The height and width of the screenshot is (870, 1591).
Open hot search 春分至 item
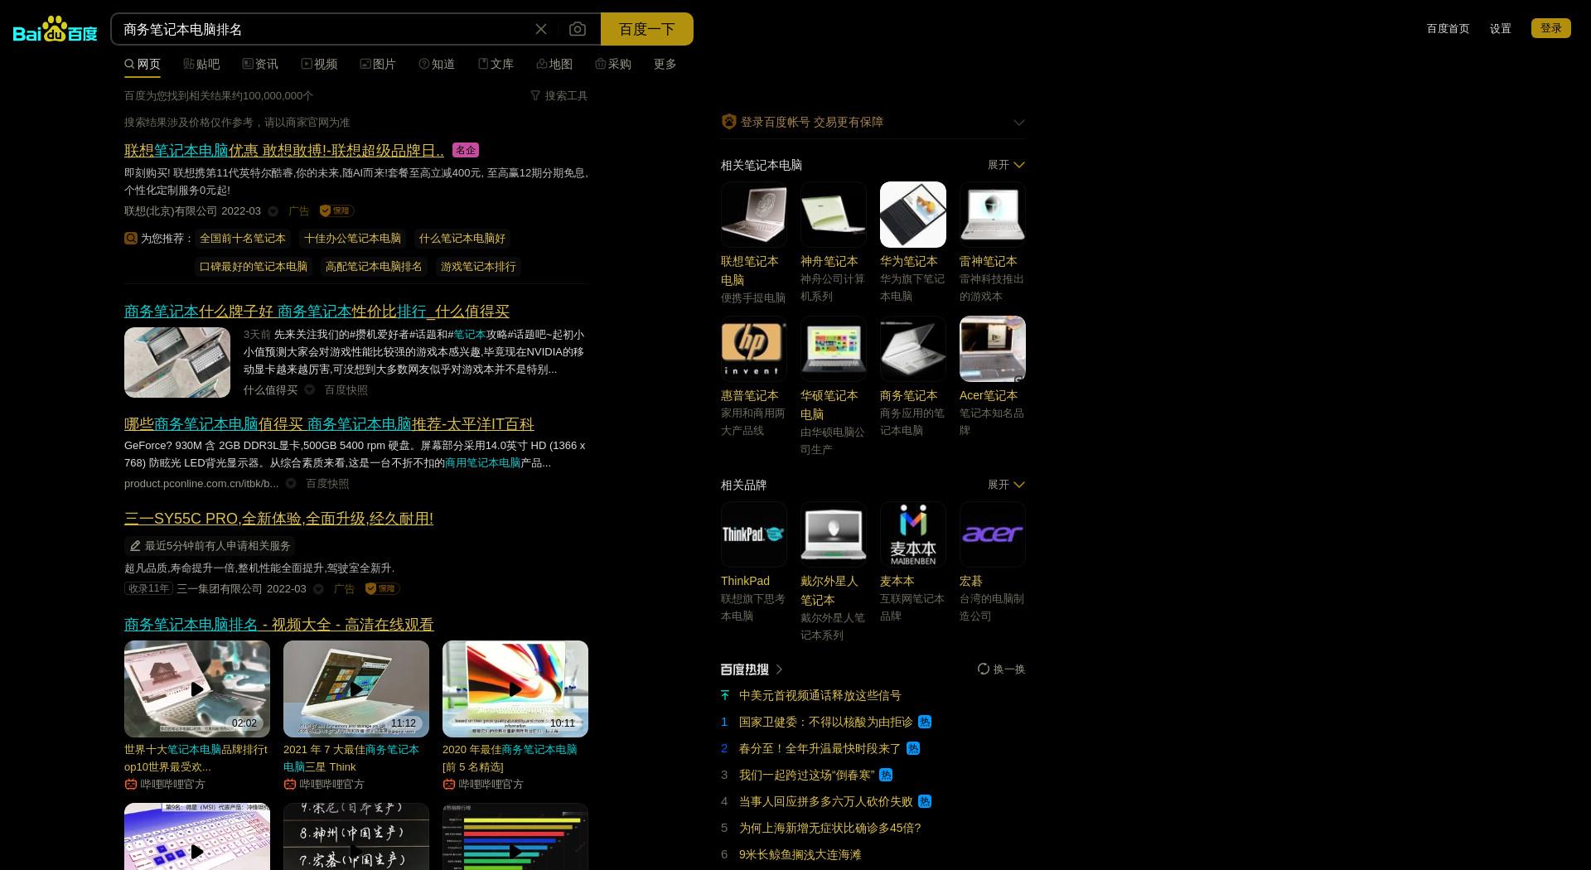click(820, 748)
